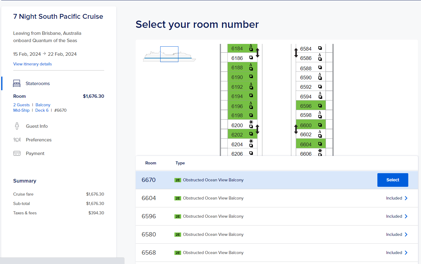The height and width of the screenshot is (264, 421).
Task: Click the Payment credit card icon
Action: (17, 153)
